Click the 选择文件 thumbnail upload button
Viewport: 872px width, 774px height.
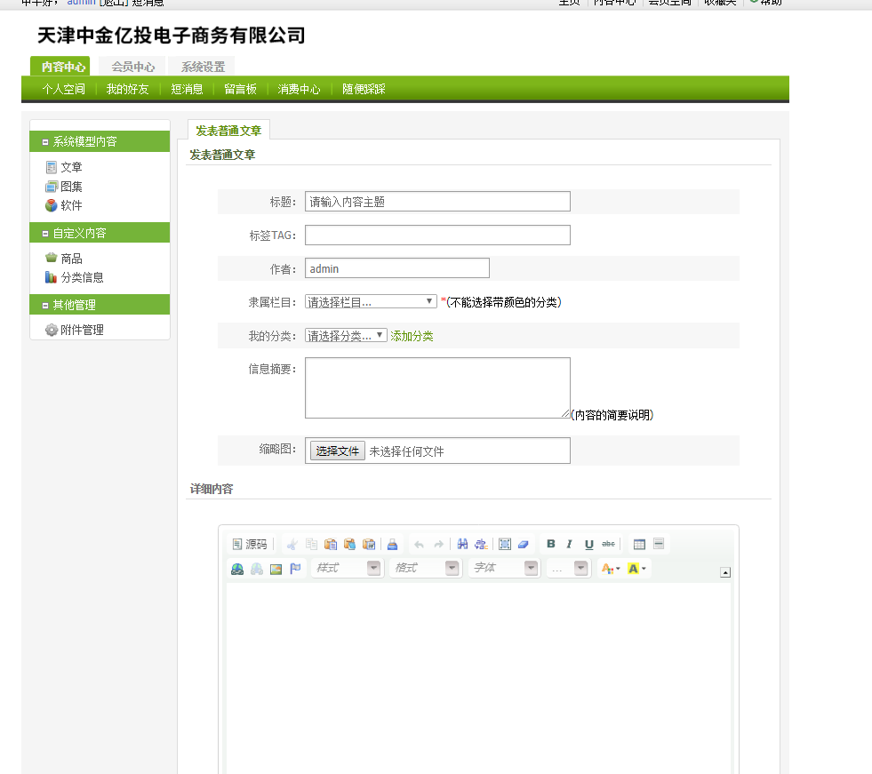337,451
